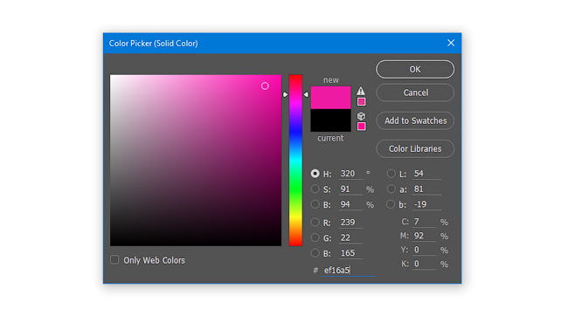Click the blue field showing 165
Image resolution: width=568 pixels, height=316 pixels.
[350, 253]
